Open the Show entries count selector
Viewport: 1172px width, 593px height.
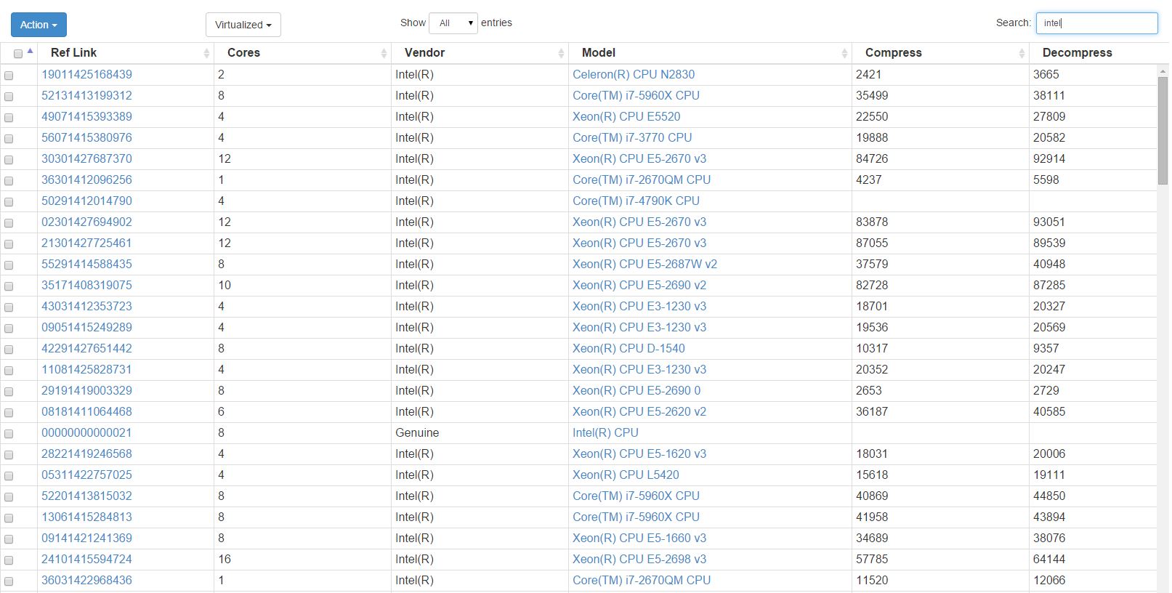click(x=453, y=23)
